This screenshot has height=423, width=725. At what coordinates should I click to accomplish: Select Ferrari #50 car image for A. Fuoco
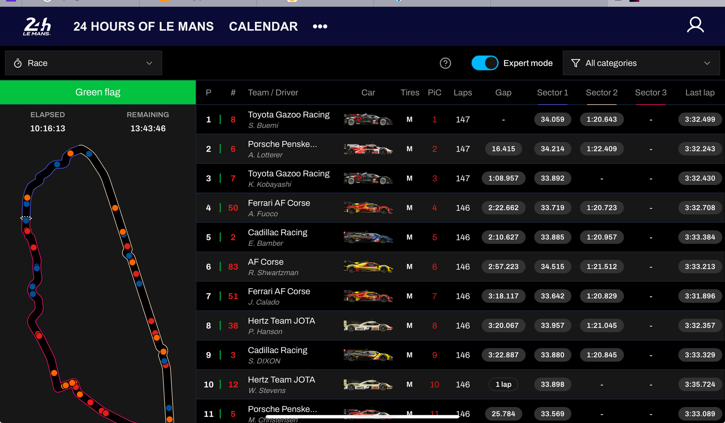pyautogui.click(x=368, y=208)
